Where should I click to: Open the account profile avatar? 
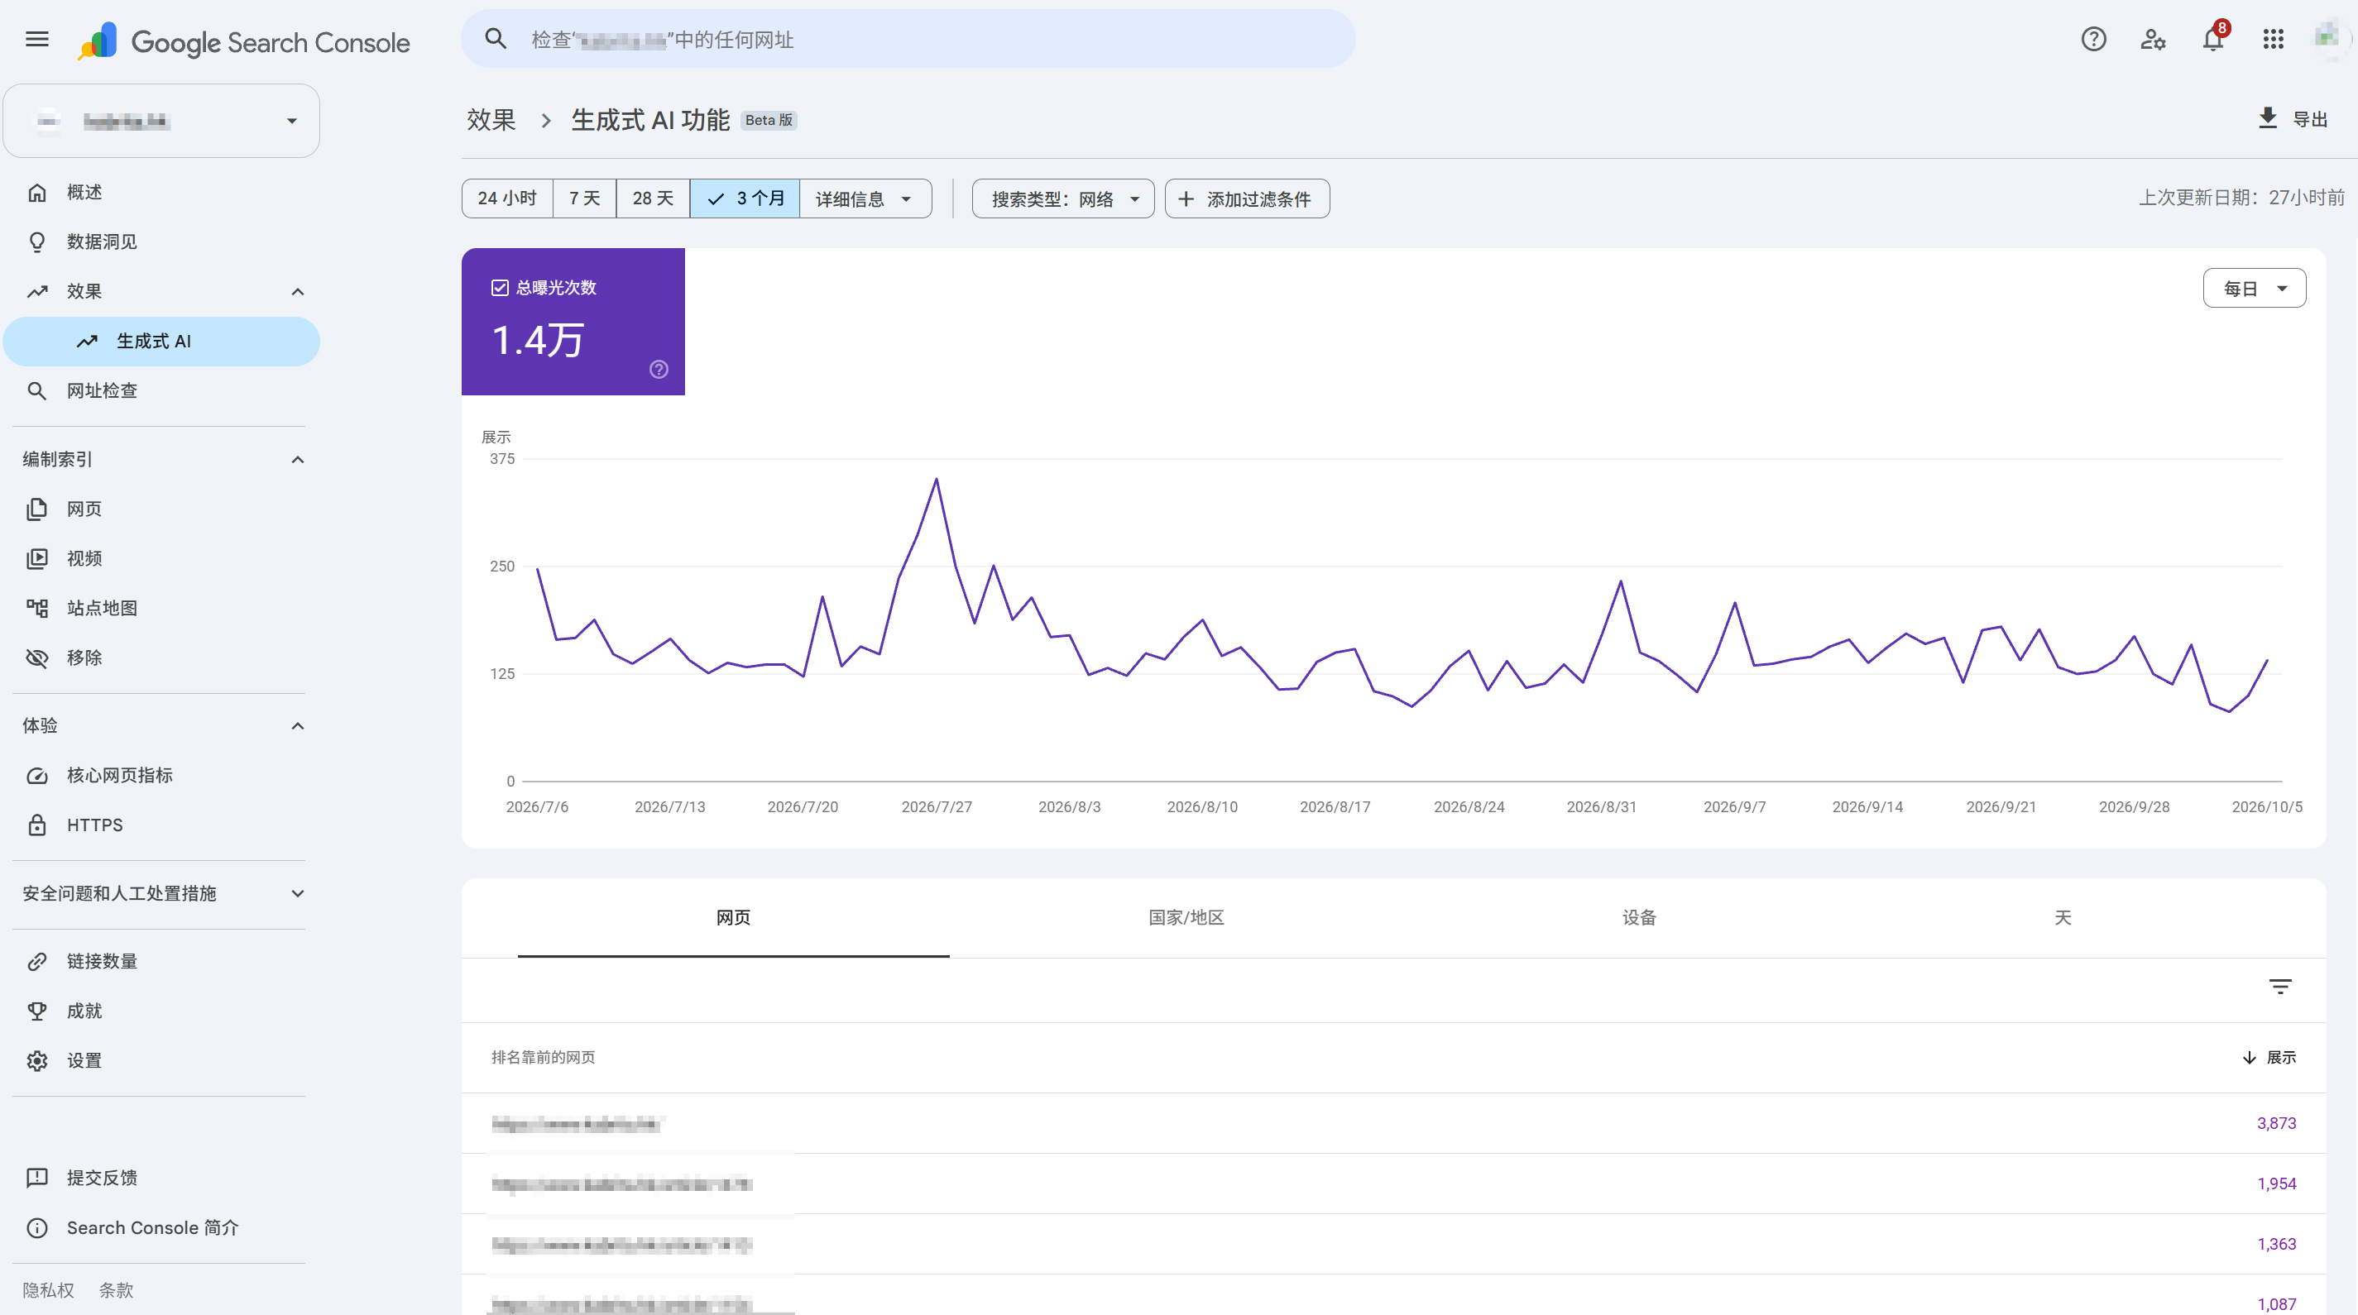coord(2327,38)
